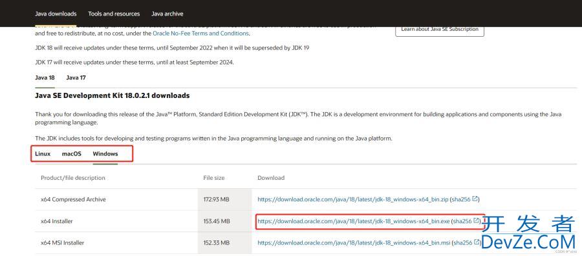This screenshot has height=256, width=582.
Task: Click the JDK 17 will receive updates sentence
Action: [x=135, y=63]
